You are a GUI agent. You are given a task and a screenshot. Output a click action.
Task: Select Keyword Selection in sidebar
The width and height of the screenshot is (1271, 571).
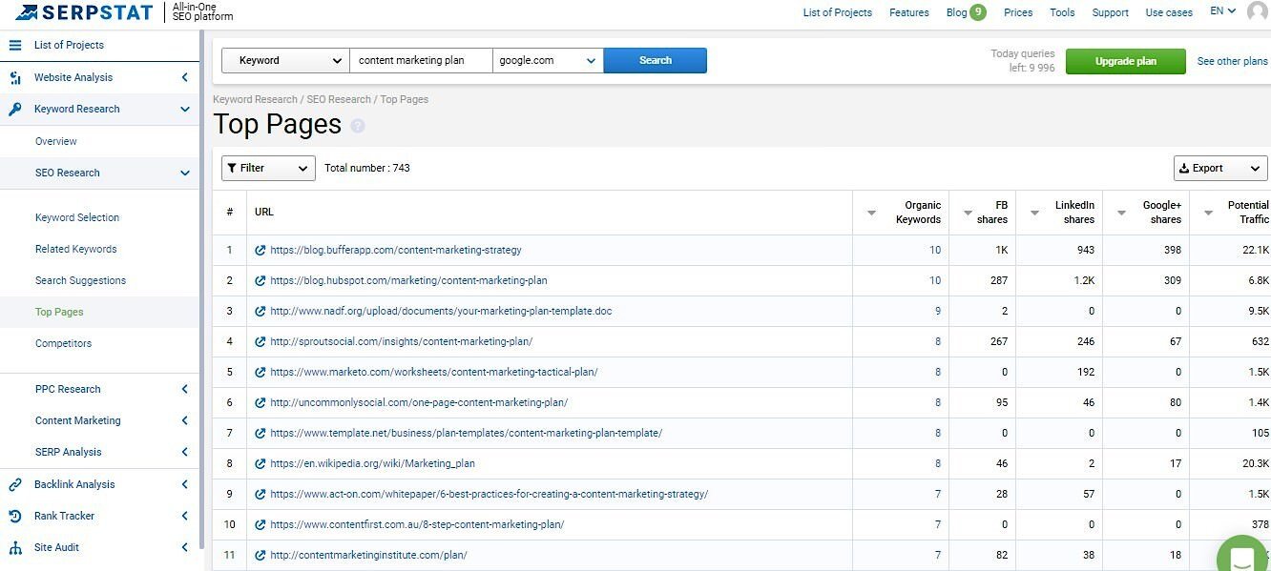(x=77, y=217)
